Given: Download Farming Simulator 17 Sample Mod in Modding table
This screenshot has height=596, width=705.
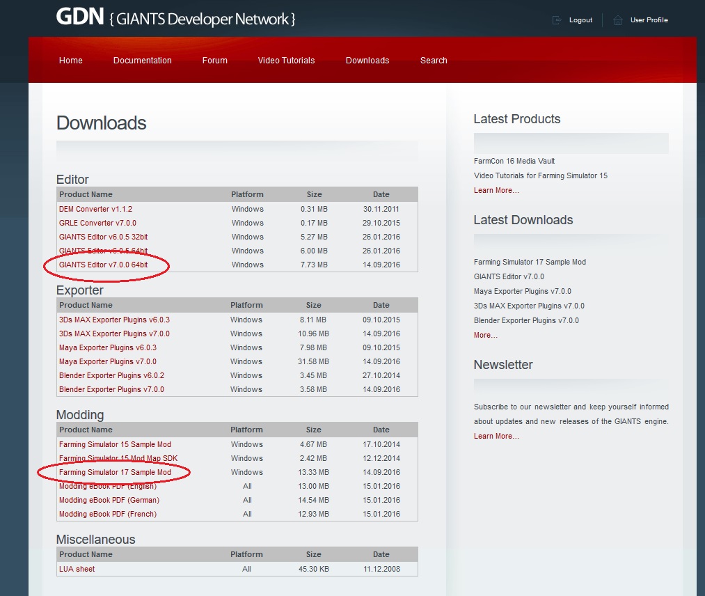Looking at the screenshot, I should [x=115, y=472].
